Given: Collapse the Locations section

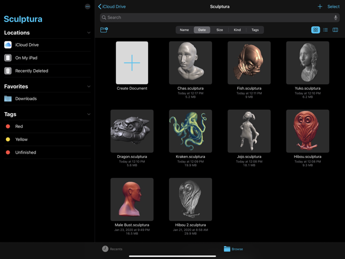Looking at the screenshot, I should pyautogui.click(x=89, y=33).
